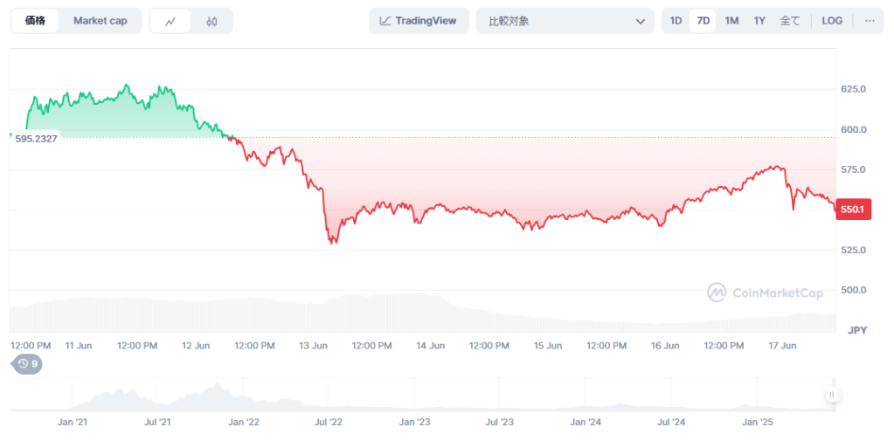The height and width of the screenshot is (441, 894).
Task: Click the red 550.1 current price label
Action: tap(853, 210)
